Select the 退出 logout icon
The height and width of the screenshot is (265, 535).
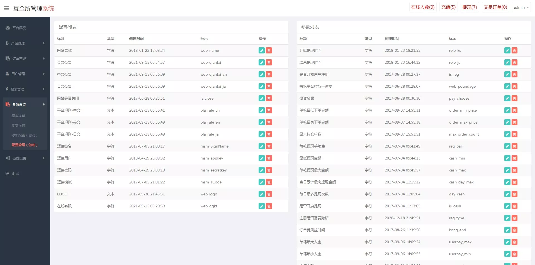pyautogui.click(x=7, y=173)
